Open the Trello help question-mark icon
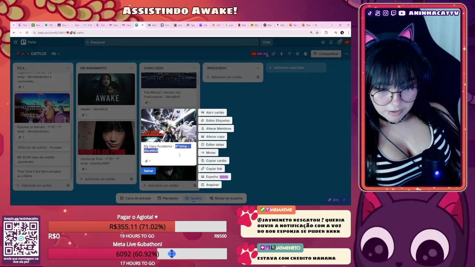Screen dimensions: 475x267 click(339, 42)
